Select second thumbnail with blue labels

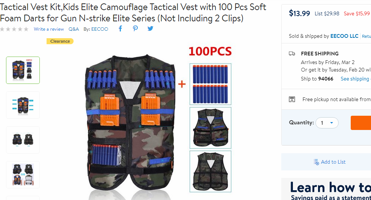pos(23,105)
